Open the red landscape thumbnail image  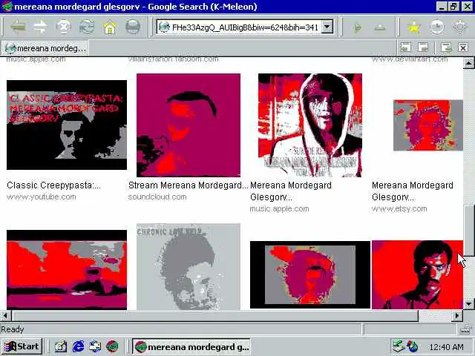pyautogui.click(x=67, y=269)
